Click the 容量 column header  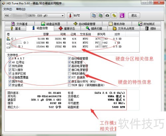[46, 34]
